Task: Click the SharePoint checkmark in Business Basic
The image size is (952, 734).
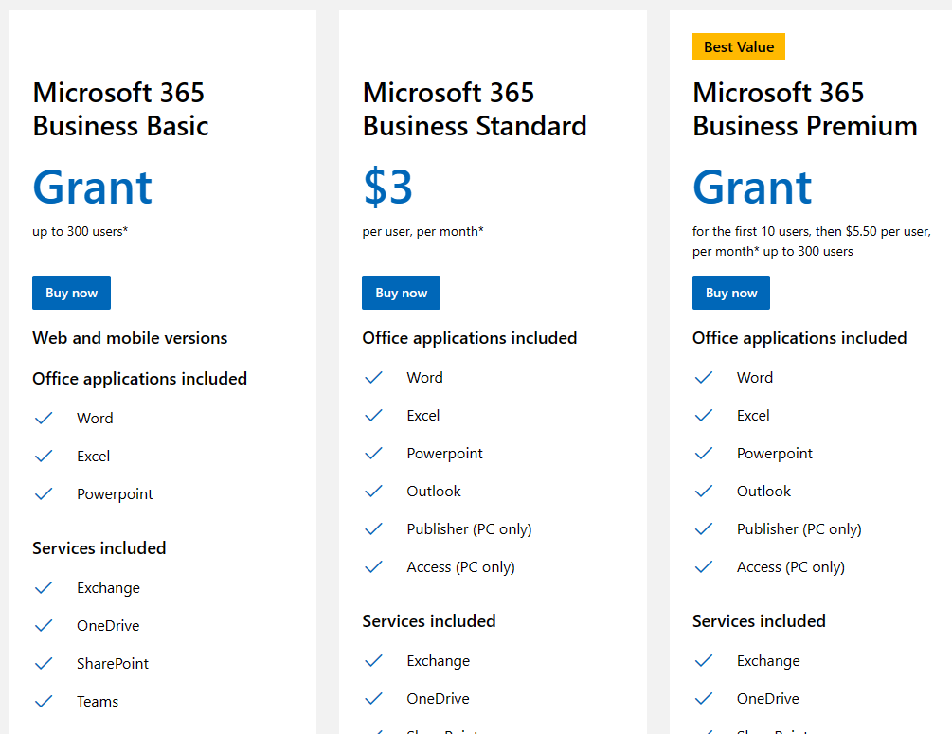Action: tap(44, 663)
